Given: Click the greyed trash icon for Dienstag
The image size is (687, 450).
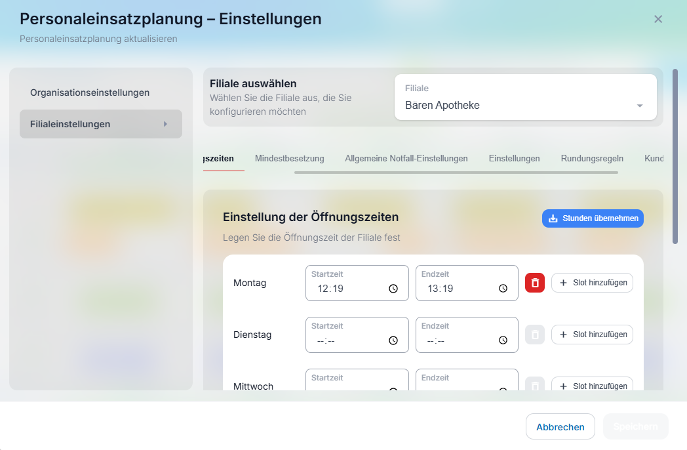Looking at the screenshot, I should [x=535, y=335].
